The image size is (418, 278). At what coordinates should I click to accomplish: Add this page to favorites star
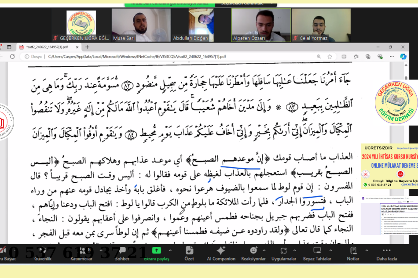click(330, 57)
